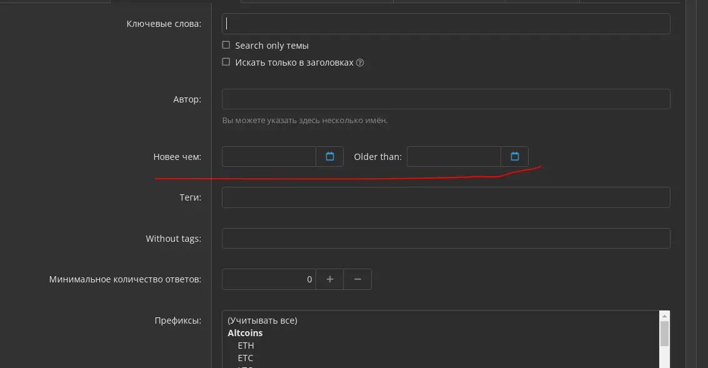The image size is (708, 368).
Task: Focus the Ключевые слова input field
Action: coord(446,24)
